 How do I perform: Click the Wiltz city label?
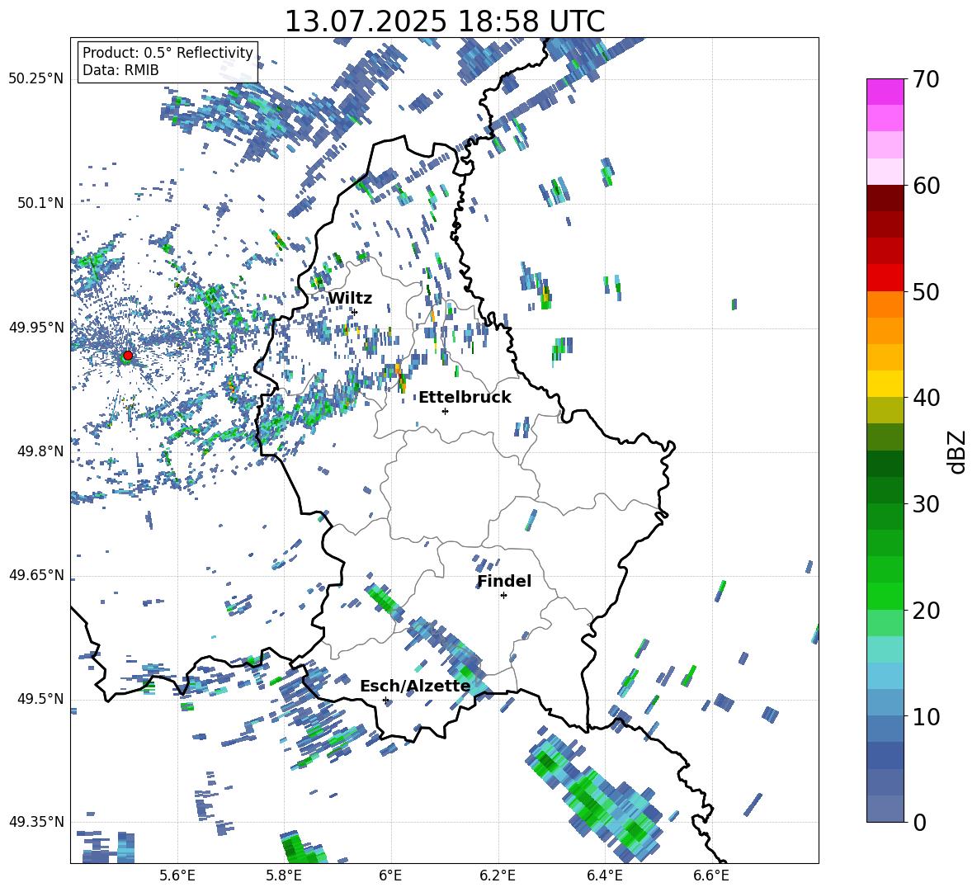(x=350, y=299)
